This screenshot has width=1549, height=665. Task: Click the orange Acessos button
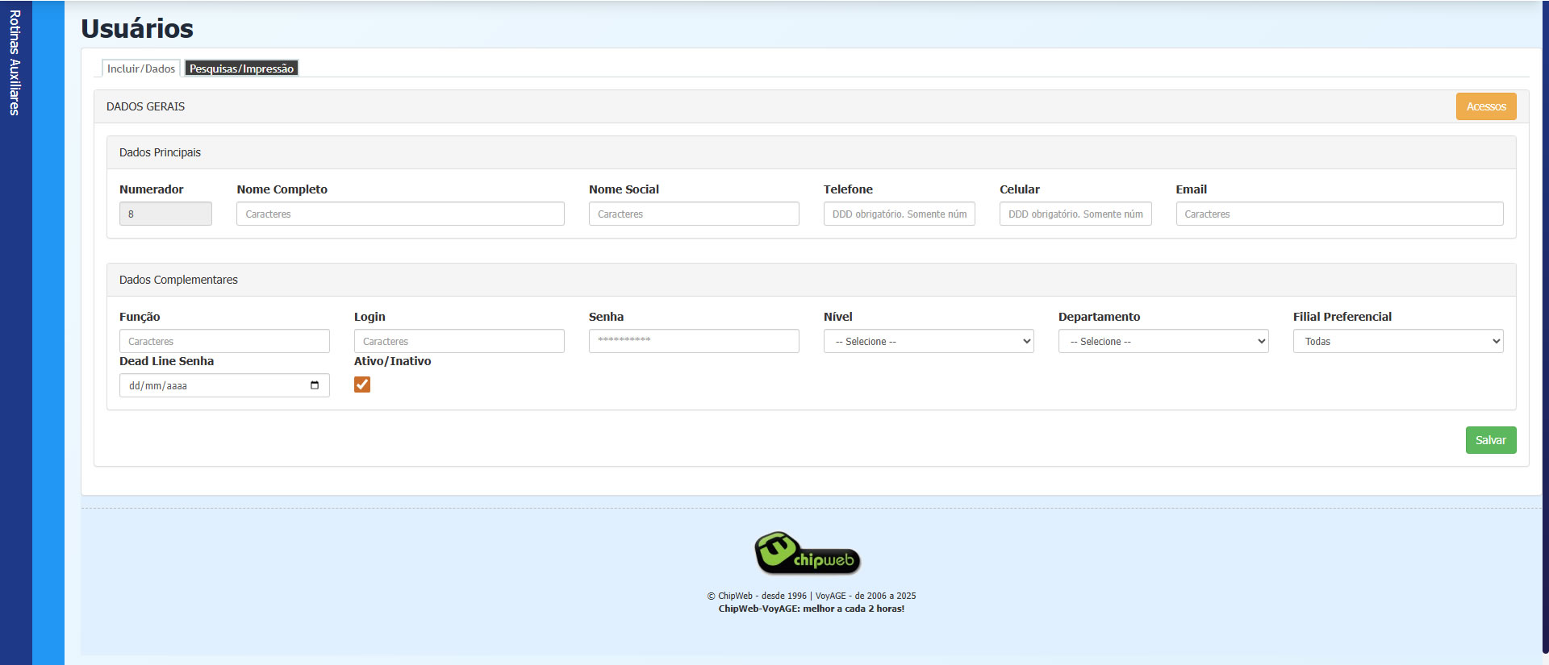click(1486, 106)
